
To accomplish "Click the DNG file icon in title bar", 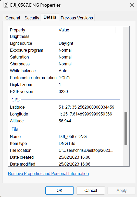I will tap(6, 5).
